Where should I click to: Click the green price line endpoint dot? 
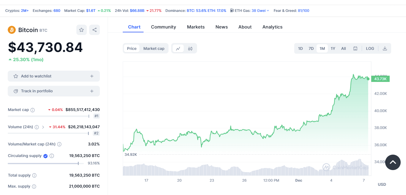(368, 79)
